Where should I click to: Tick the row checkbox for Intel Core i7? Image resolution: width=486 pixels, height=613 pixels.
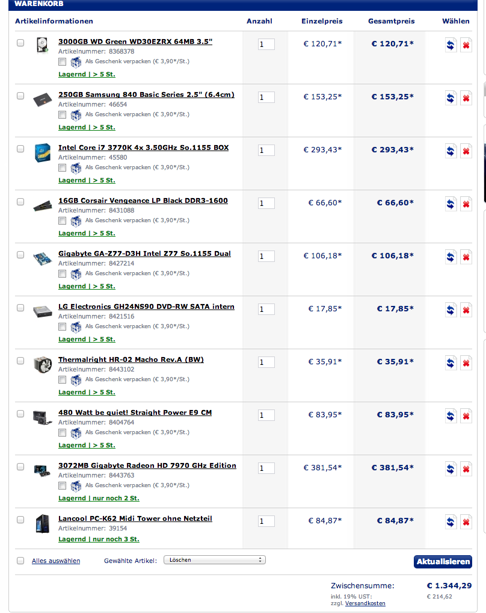pos(20,149)
